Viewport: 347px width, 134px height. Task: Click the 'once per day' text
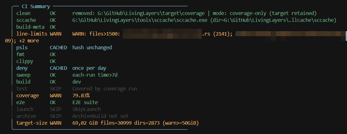89,68
